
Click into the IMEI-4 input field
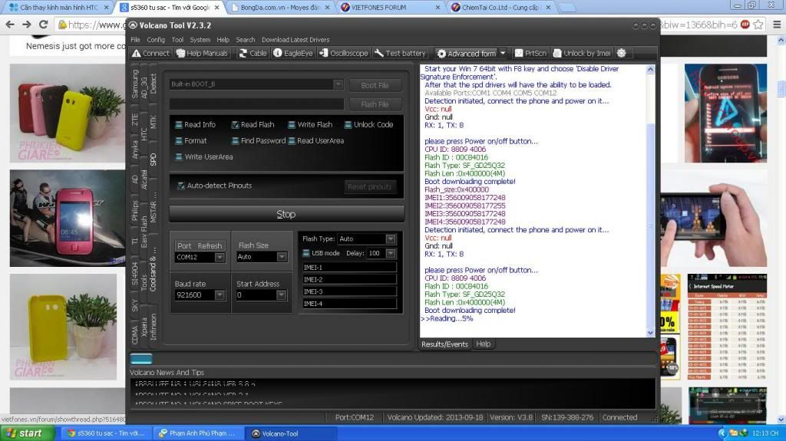[349, 304]
